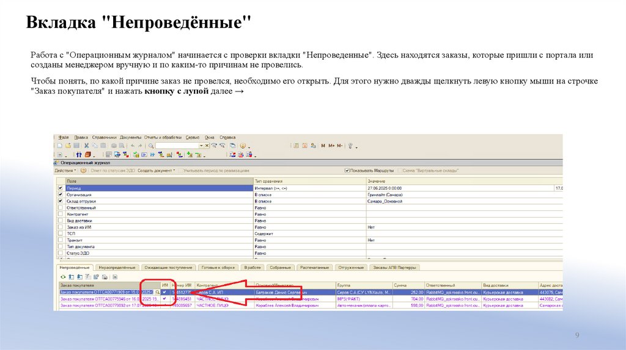Click the orange book icon in second toolbar

point(88,154)
